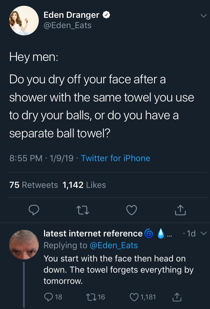Open the Twitter for iPhone link
The width and height of the screenshot is (210, 309).
point(115,158)
